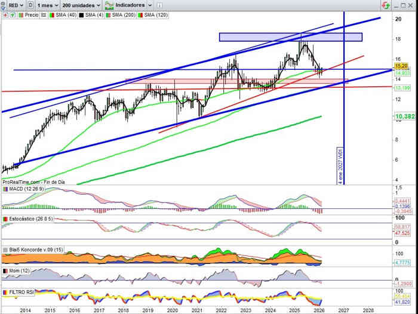Click the MACD (12 26 9) panel label
The height and width of the screenshot is (314, 418).
click(x=24, y=189)
